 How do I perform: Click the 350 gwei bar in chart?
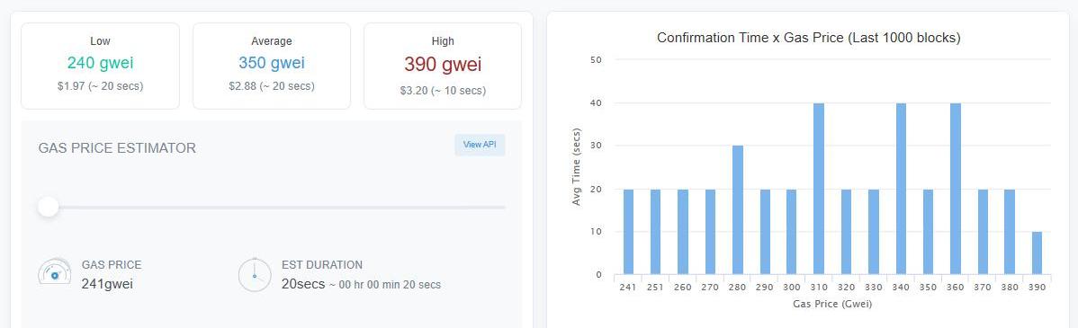(928, 232)
